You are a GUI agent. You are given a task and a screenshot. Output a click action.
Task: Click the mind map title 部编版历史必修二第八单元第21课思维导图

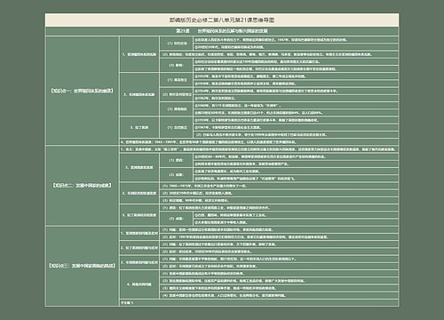[222, 20]
